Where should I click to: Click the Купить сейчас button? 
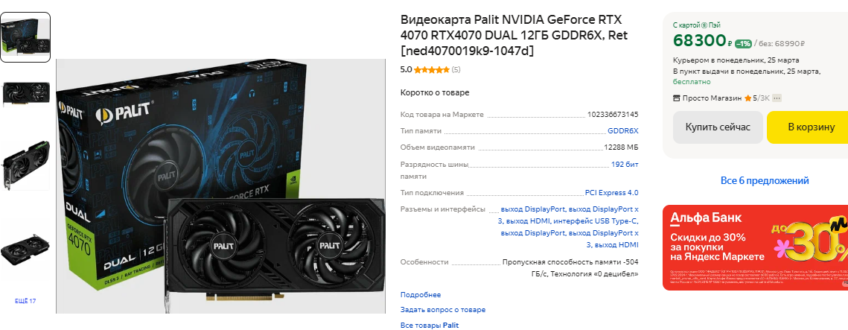click(718, 127)
